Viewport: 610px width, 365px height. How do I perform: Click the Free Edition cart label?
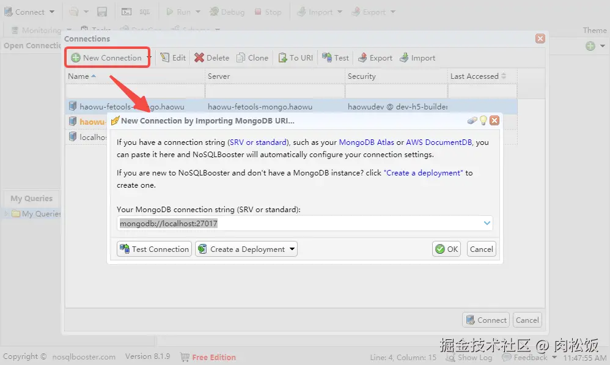[x=208, y=357]
